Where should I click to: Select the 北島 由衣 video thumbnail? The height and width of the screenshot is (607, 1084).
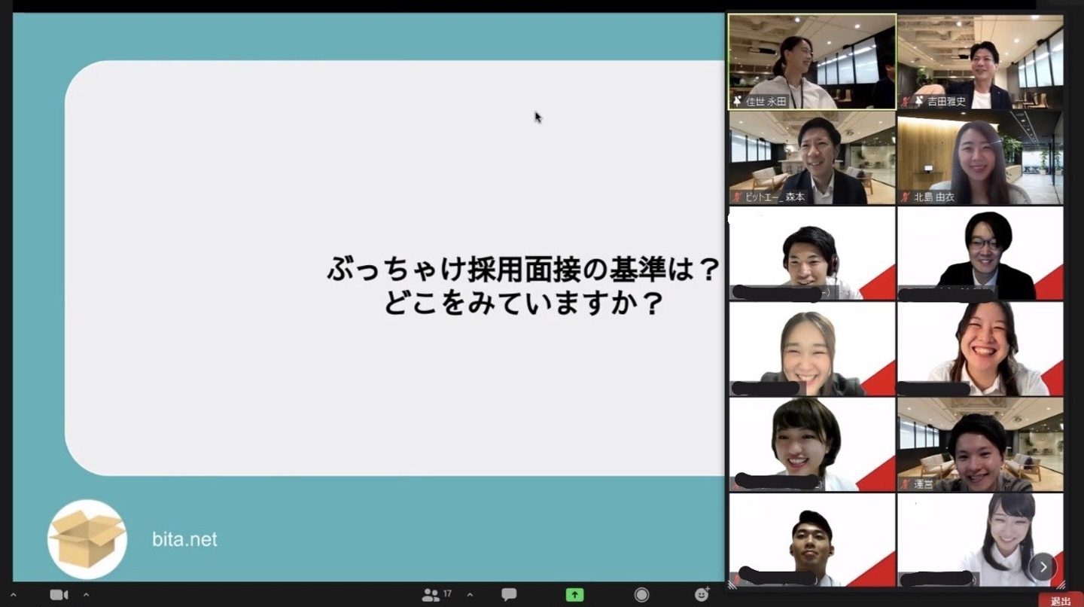(x=980, y=158)
